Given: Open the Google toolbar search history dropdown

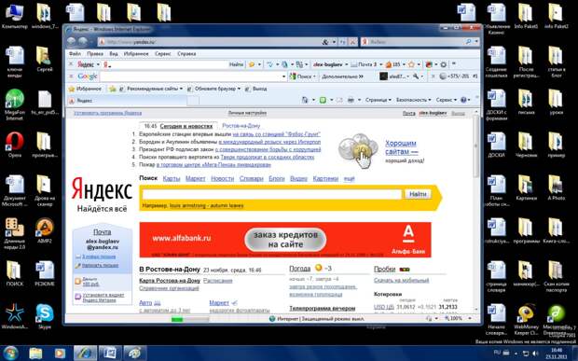Looking at the screenshot, I should 283,76.
